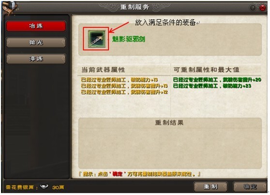The width and height of the screenshot is (270, 195).
Task: Select first current attribute 破防能力+13
Action: [x=120, y=80]
